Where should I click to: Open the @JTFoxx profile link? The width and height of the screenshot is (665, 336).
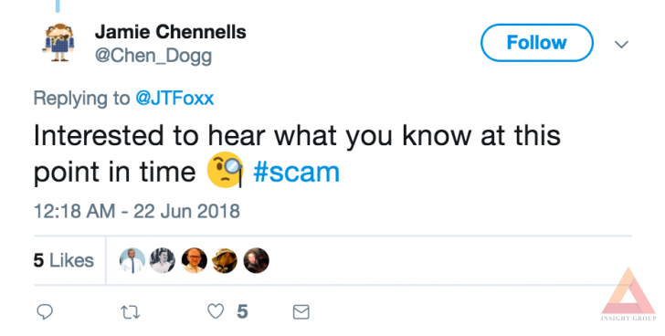(x=174, y=99)
